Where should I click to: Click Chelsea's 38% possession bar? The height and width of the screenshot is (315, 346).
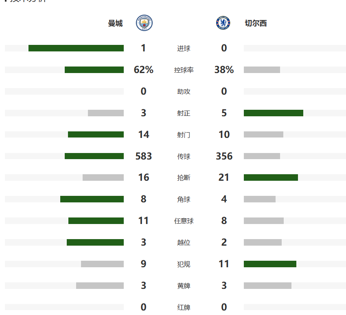(262, 70)
